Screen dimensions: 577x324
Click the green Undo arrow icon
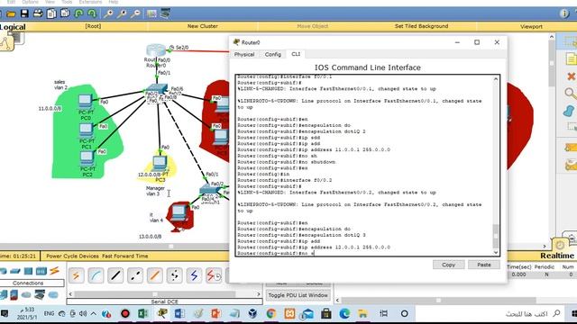[x=78, y=14]
